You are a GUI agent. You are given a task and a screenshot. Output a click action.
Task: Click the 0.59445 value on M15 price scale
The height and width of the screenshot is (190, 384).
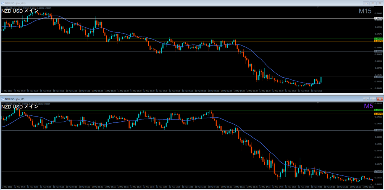(x=378, y=13)
